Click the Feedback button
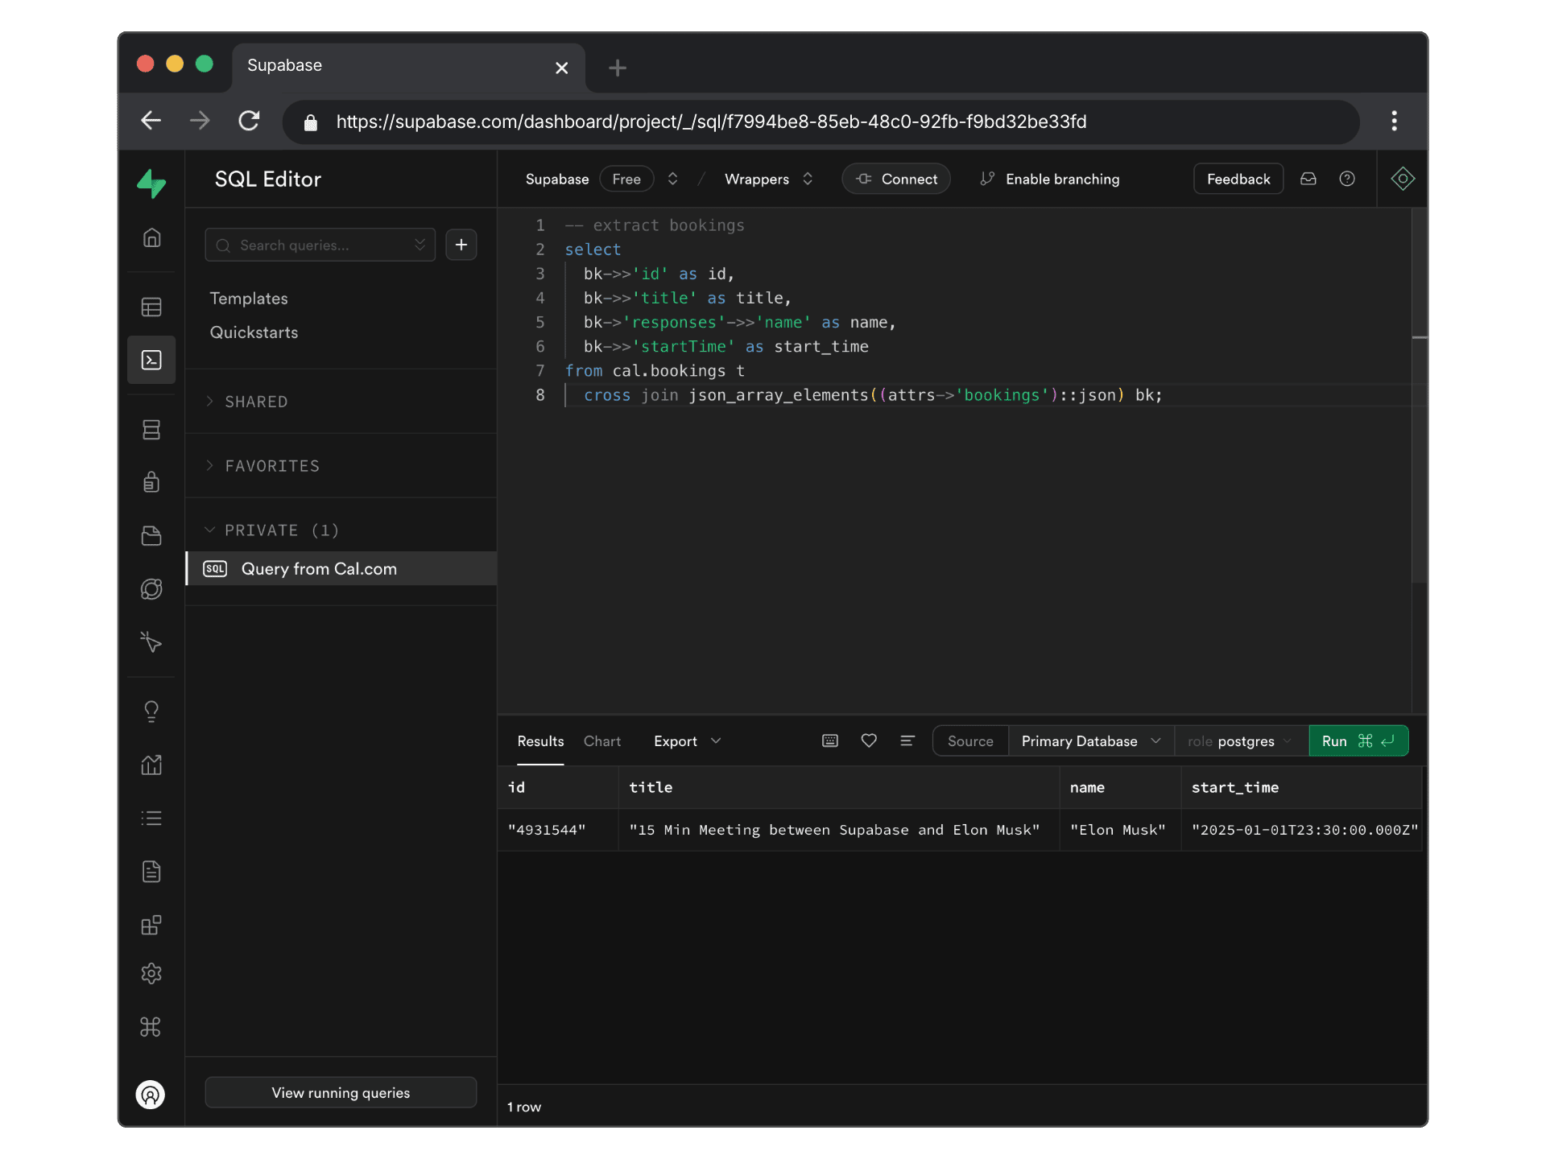Screen dimensions: 1546x1159 pyautogui.click(x=1238, y=179)
